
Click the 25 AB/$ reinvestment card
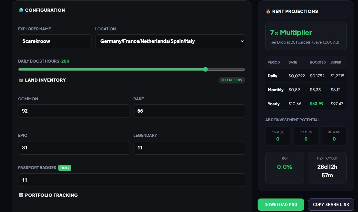278,136
